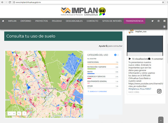Open the PDU2040 menu item

57,21
